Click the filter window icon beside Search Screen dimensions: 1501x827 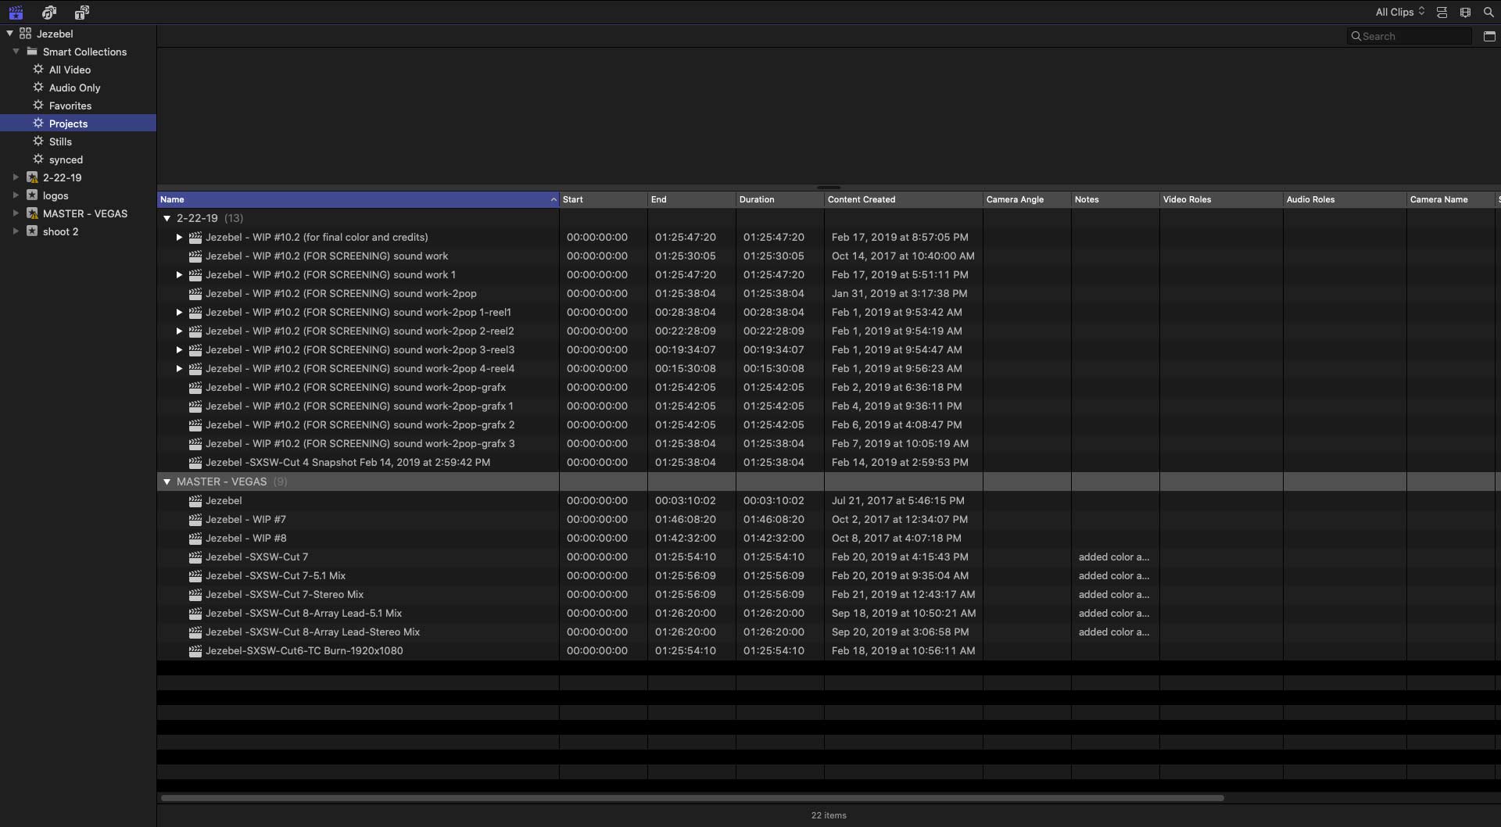click(x=1489, y=36)
